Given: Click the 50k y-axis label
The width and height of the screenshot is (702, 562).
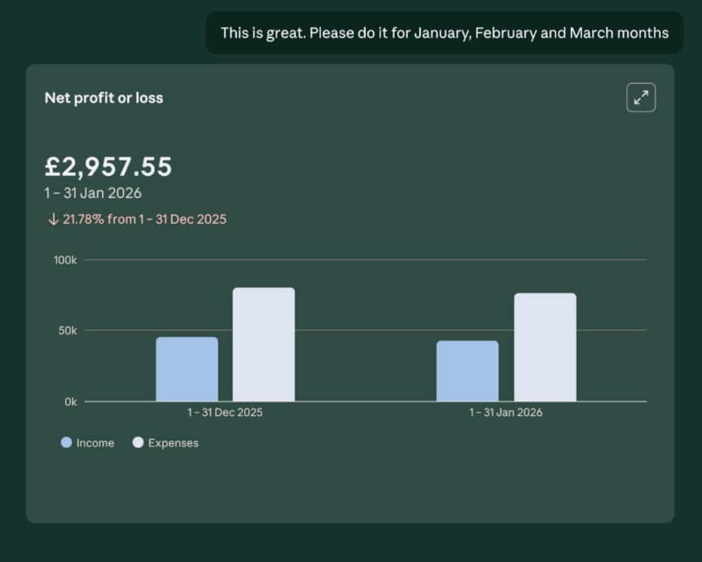Looking at the screenshot, I should click(68, 331).
